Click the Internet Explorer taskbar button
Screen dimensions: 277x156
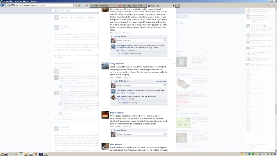[x=21, y=154]
